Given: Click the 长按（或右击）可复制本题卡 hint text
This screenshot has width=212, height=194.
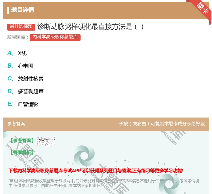Looking at the screenshot, I should 162,124.
